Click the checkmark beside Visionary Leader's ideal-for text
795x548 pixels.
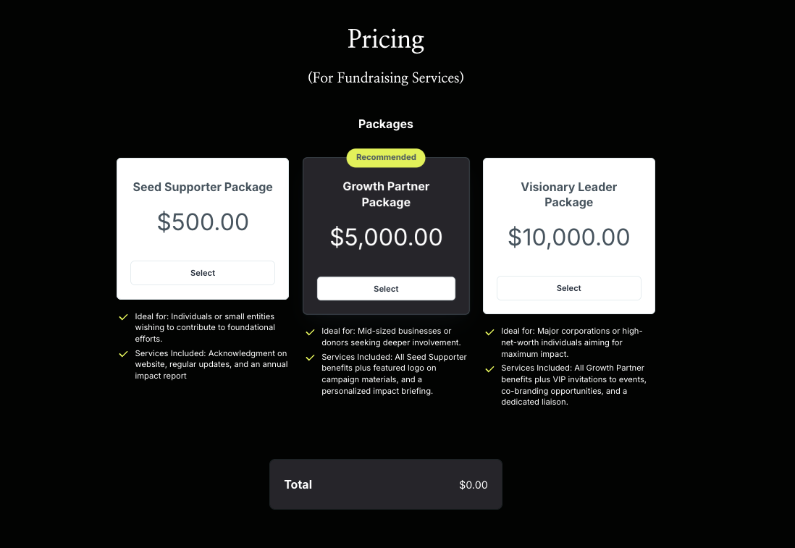pos(489,332)
